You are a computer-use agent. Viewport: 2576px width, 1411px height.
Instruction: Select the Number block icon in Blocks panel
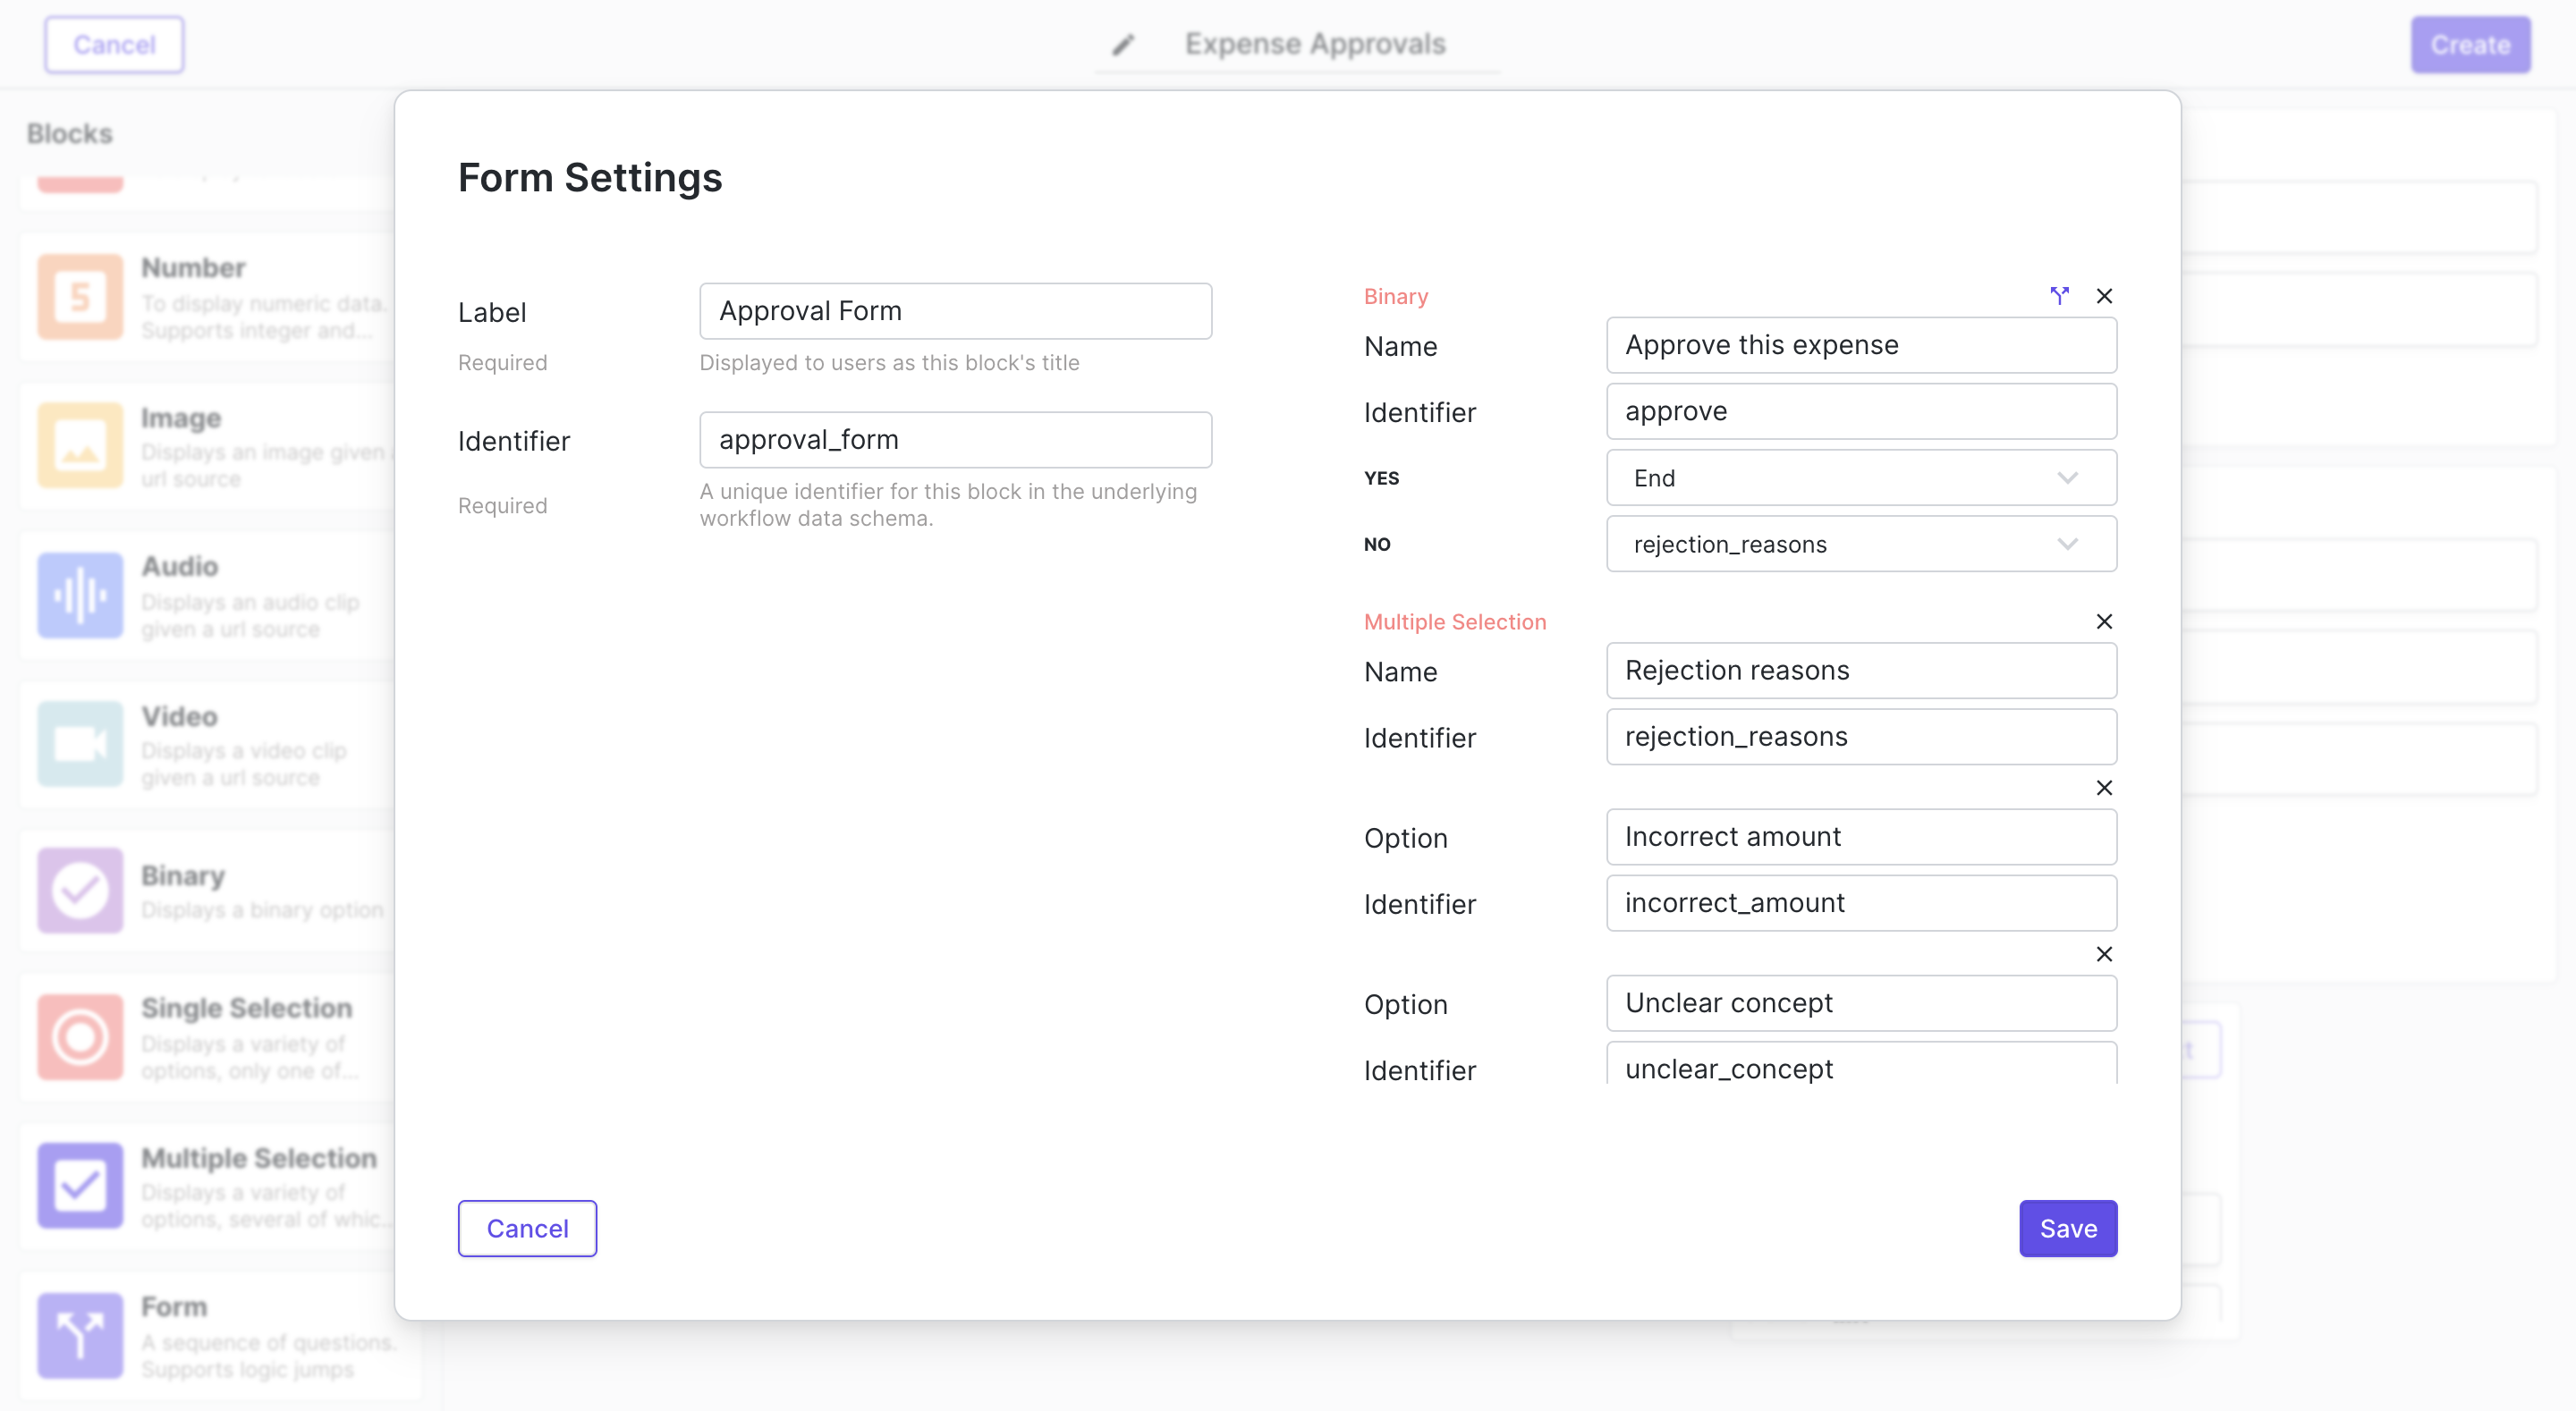(80, 296)
